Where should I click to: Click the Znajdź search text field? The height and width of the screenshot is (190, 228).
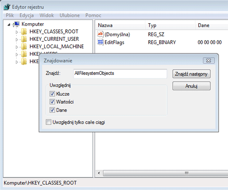point(120,73)
